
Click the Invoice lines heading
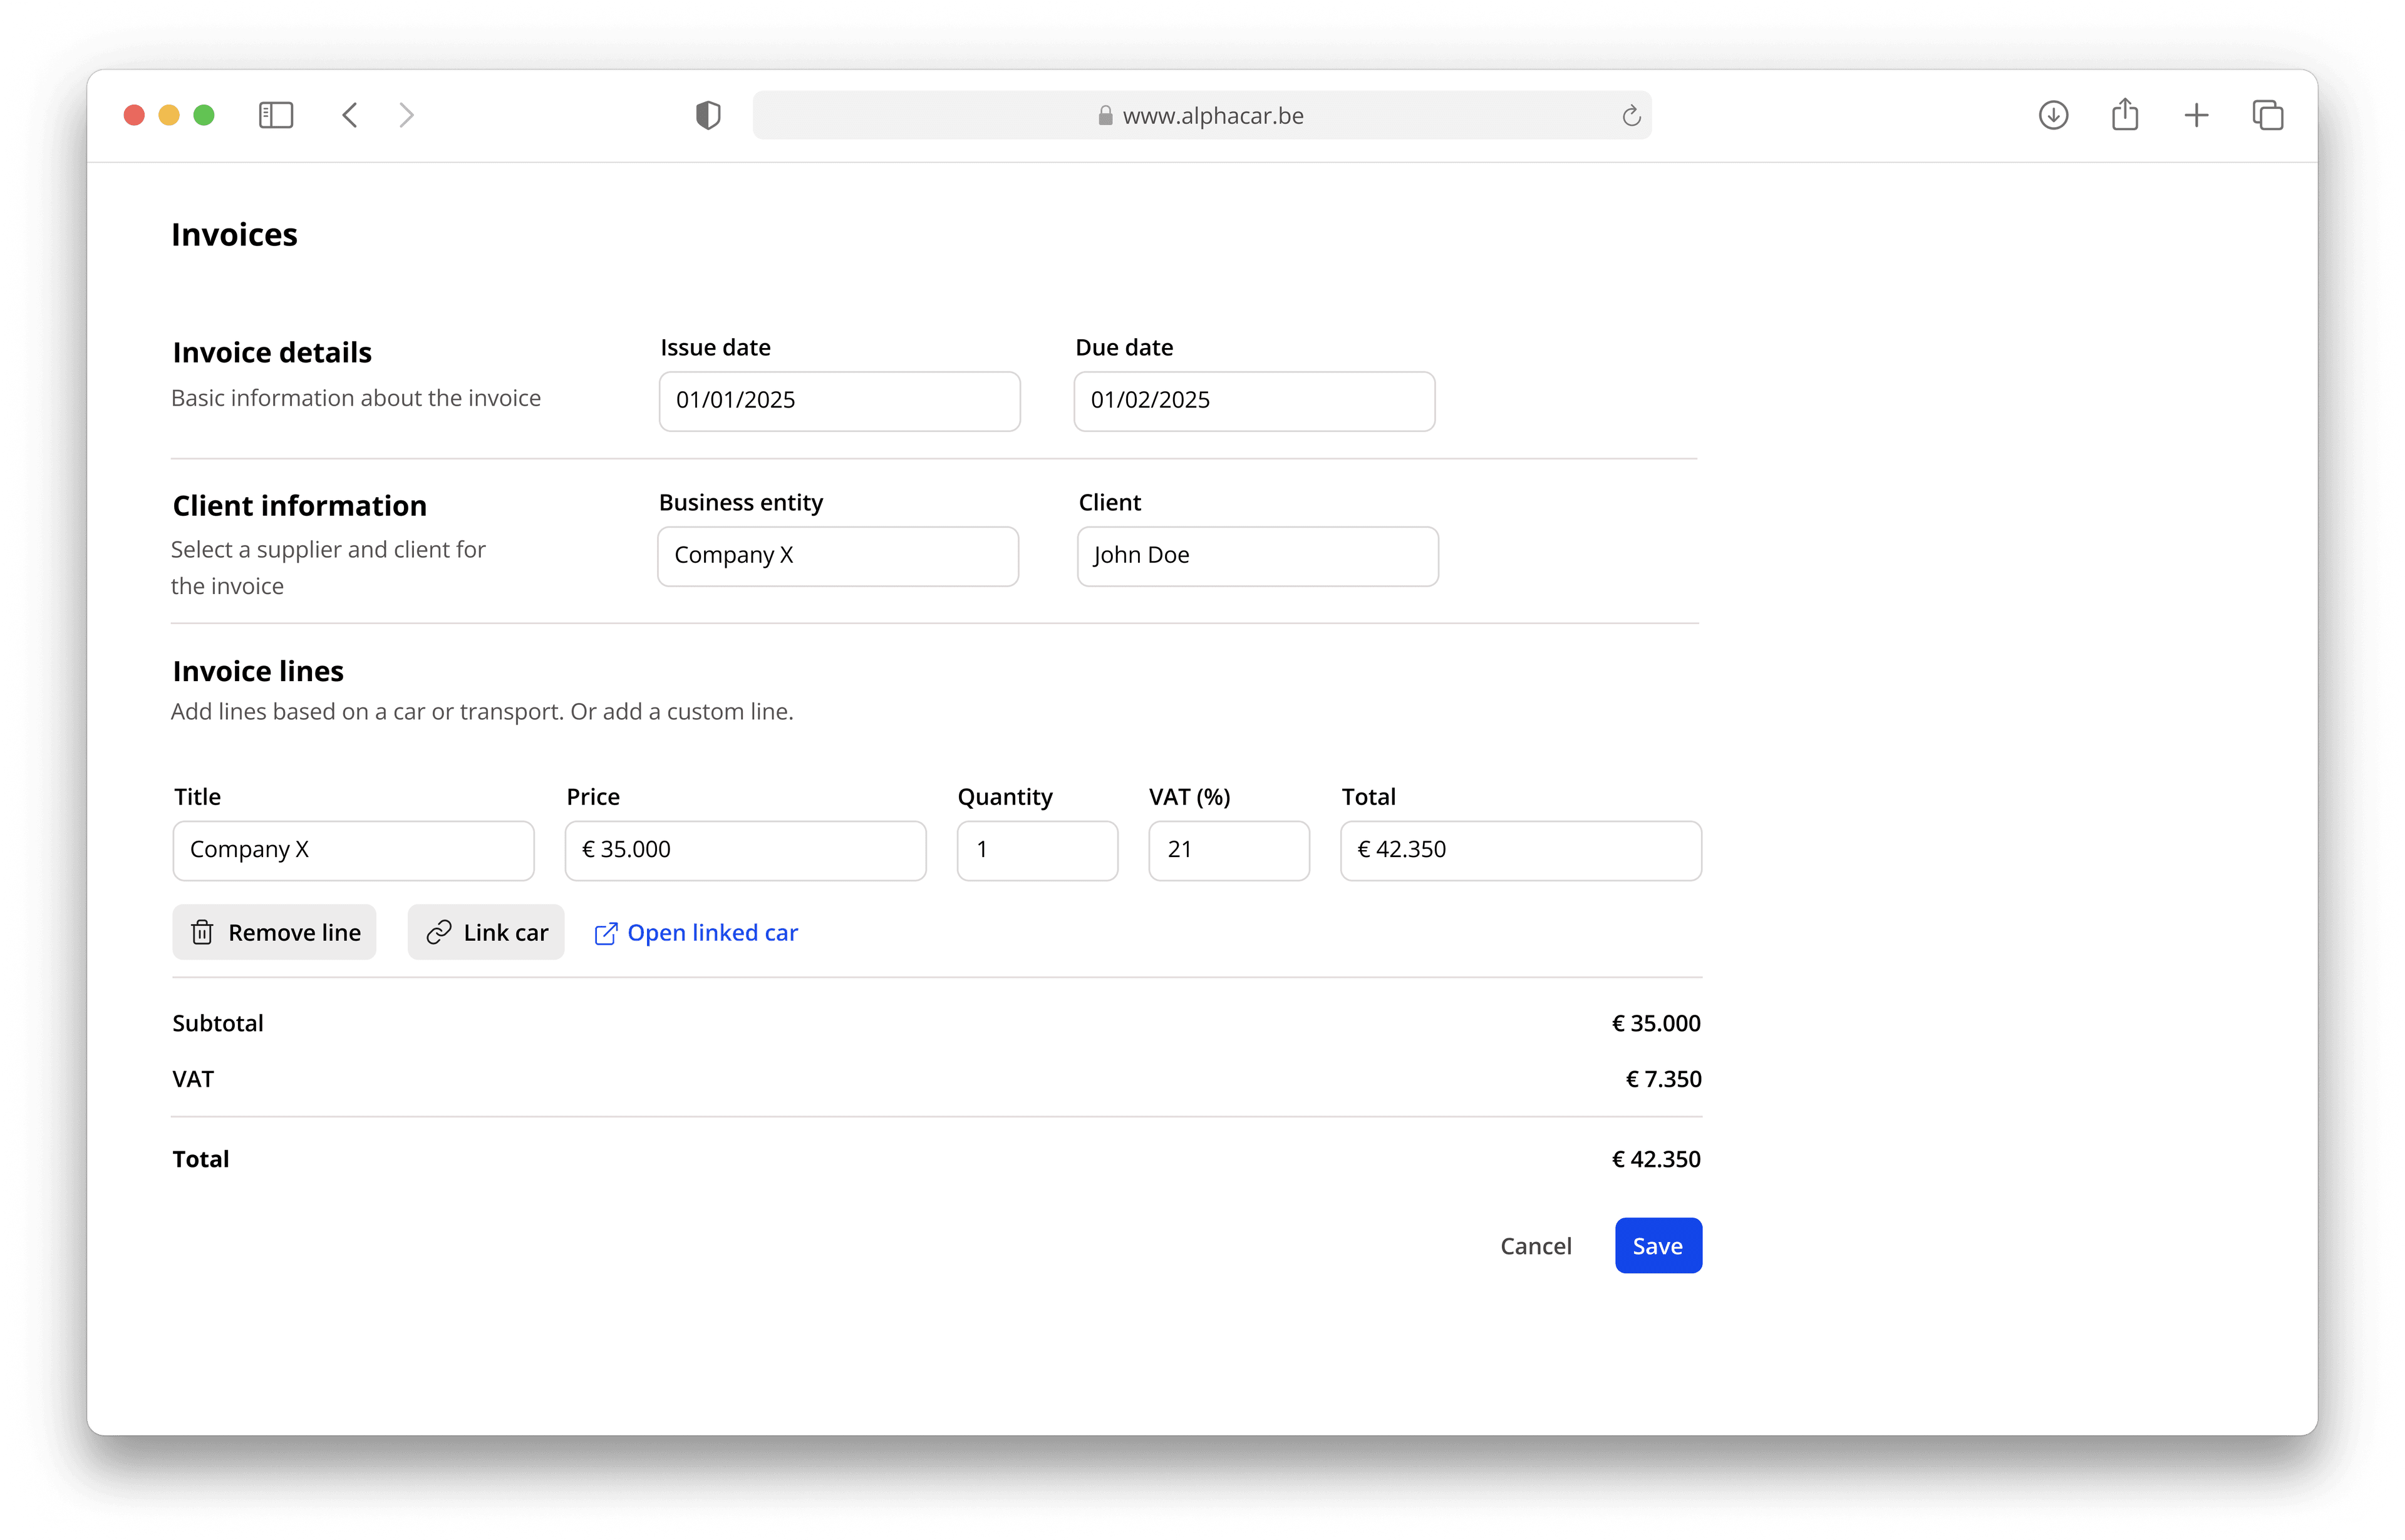click(257, 671)
